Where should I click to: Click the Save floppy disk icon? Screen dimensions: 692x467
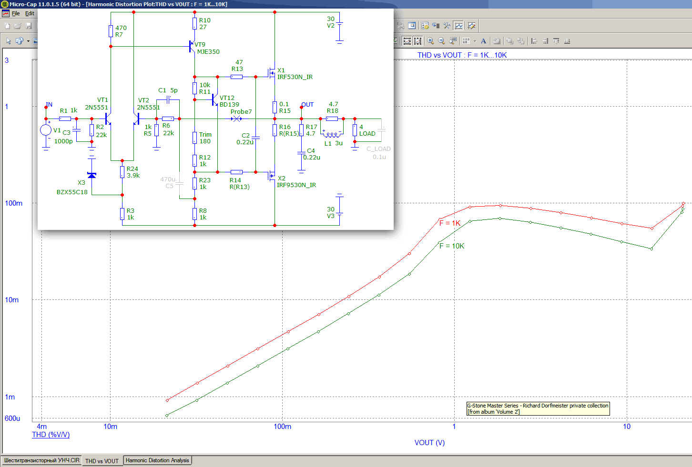pos(29,26)
